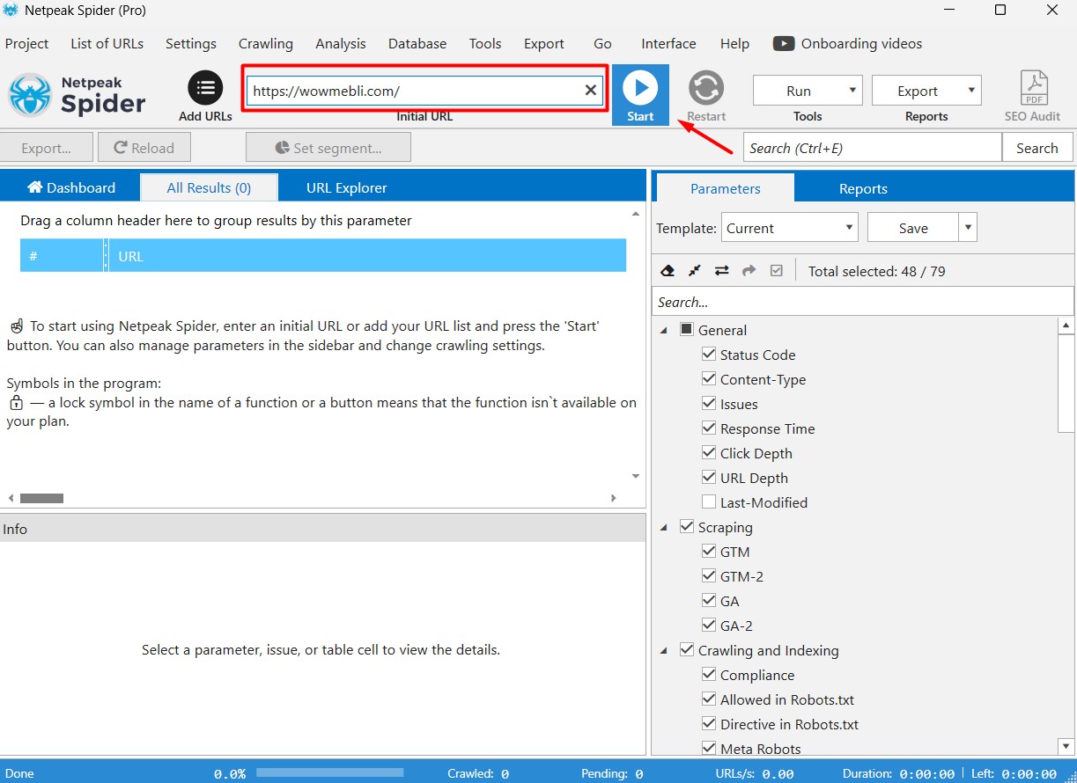
Task: Uncheck Allowed in Robots.txt
Action: 708,699
